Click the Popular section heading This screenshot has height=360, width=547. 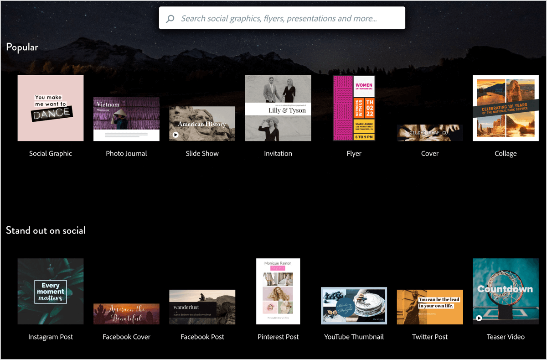pyautogui.click(x=22, y=47)
